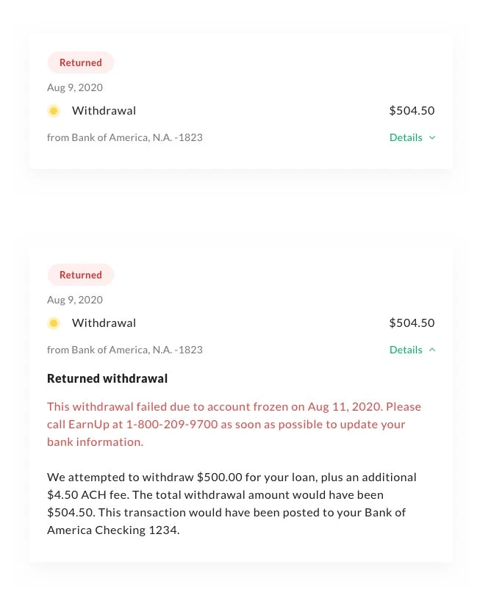This screenshot has width=491, height=609.
Task: Click the Bank of America source in the collapsed card
Action: (125, 137)
